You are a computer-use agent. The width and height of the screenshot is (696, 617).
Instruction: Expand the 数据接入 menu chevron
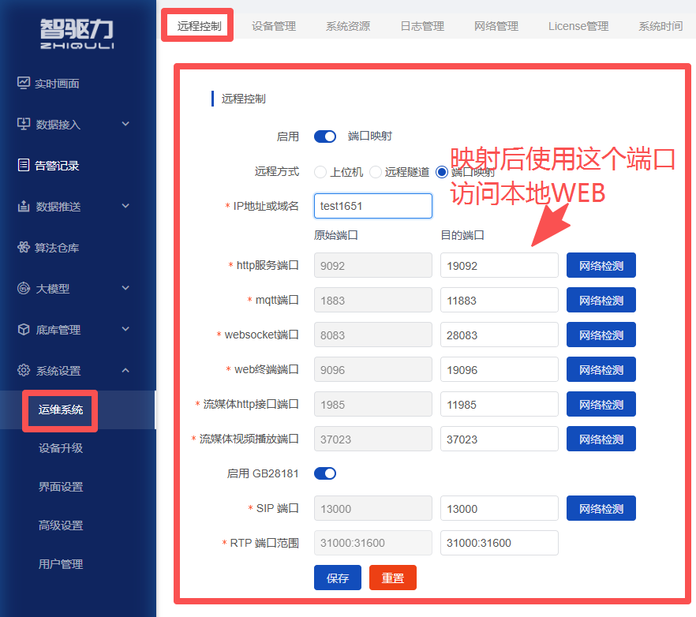point(125,124)
